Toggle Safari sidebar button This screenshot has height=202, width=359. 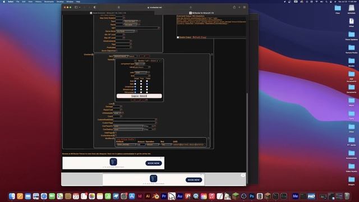[76, 7]
